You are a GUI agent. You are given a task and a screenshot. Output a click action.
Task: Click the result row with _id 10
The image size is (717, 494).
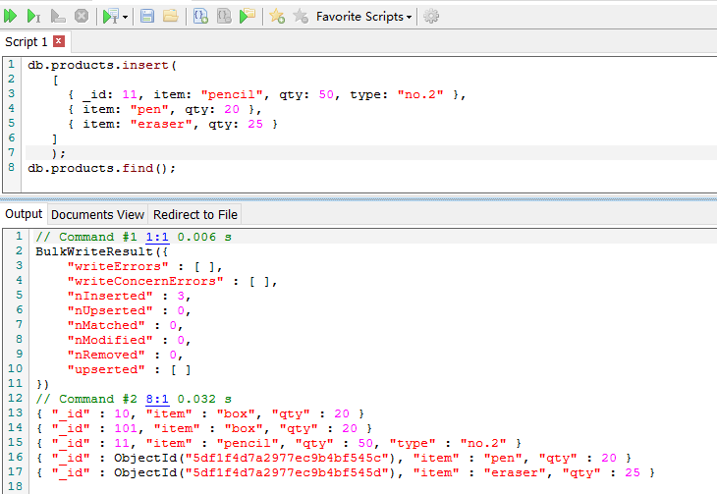(200, 413)
